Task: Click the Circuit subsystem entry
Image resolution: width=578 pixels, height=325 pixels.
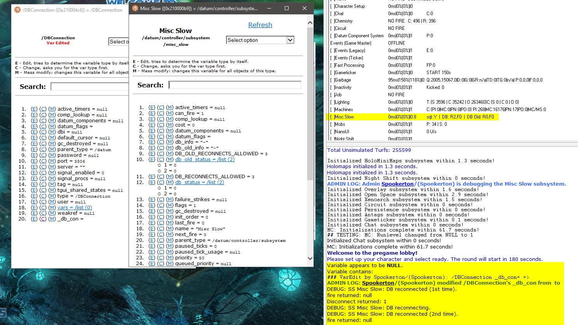Action: point(340,28)
